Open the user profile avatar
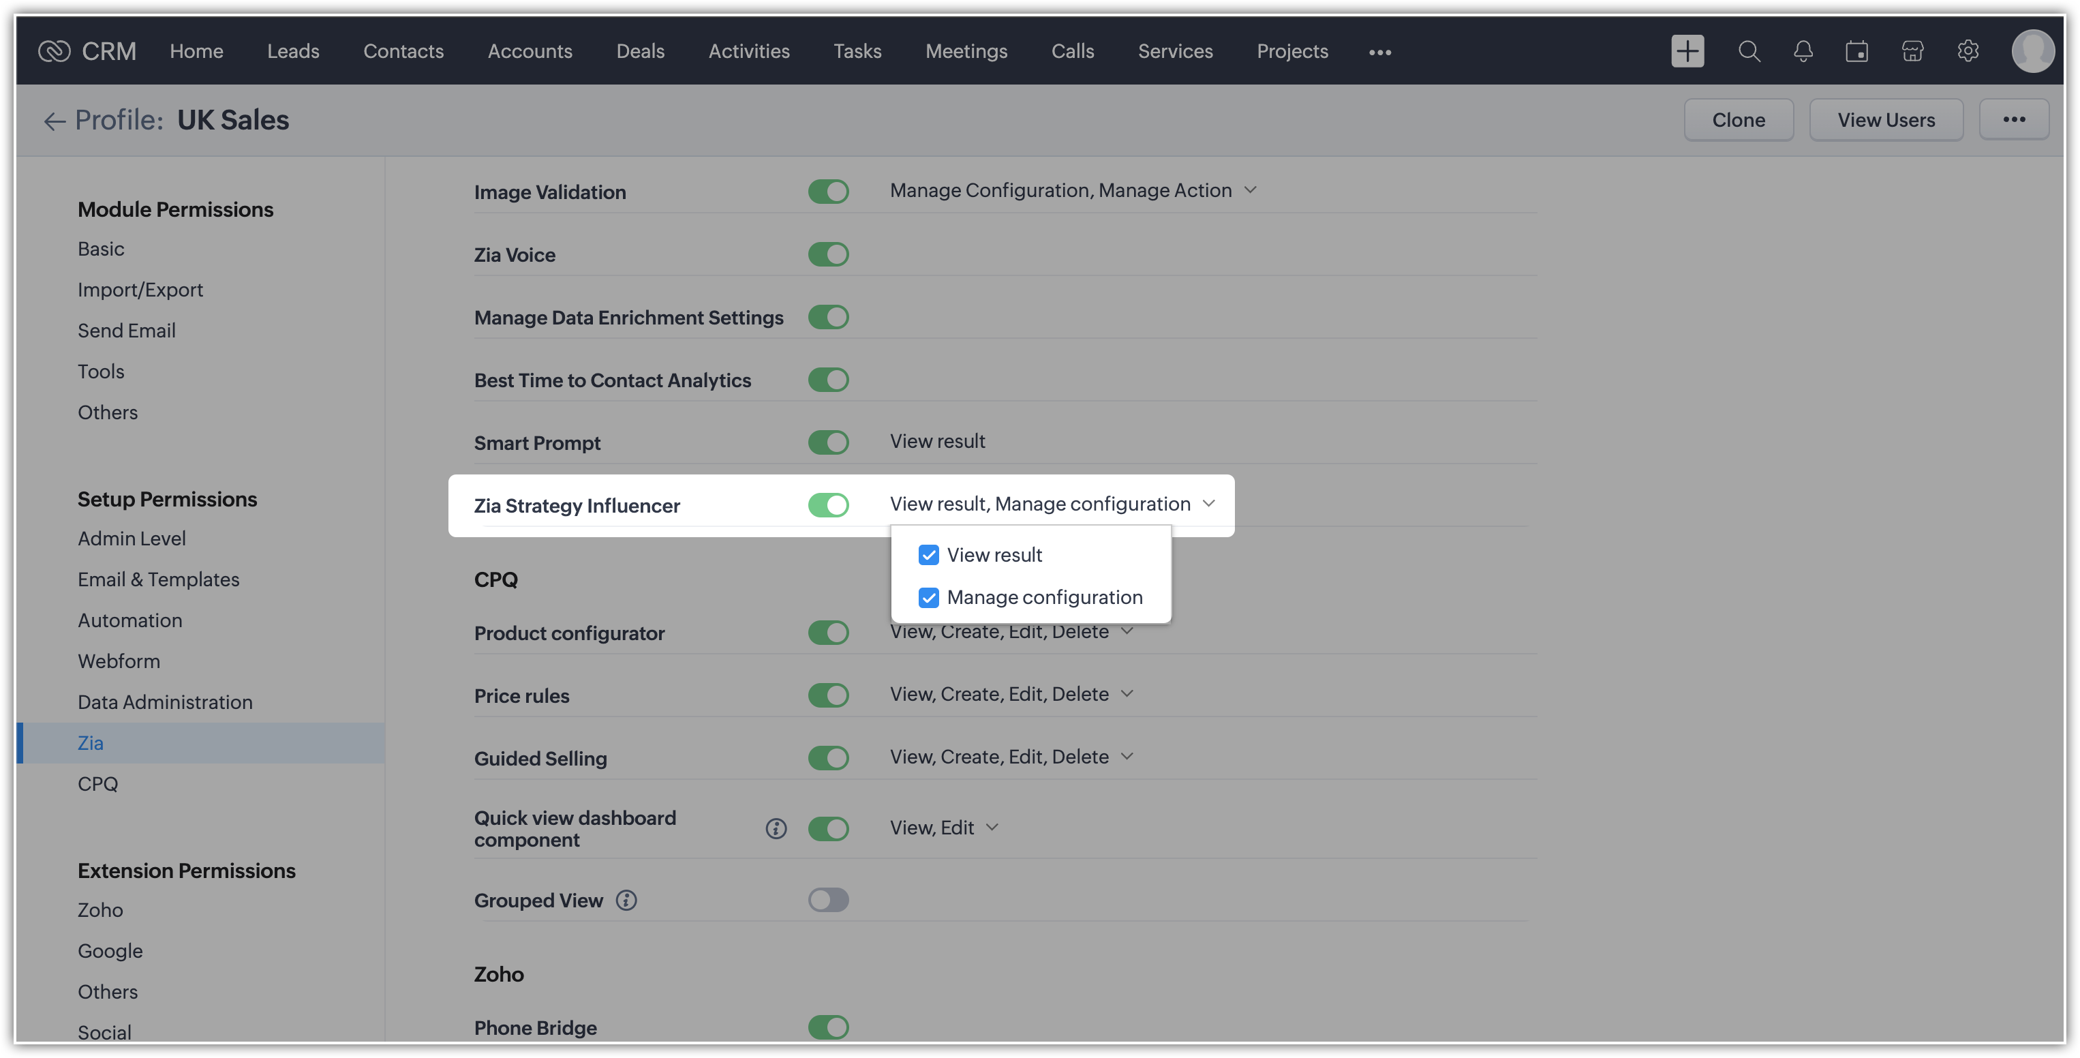The height and width of the screenshot is (1058, 2080). pos(2032,51)
